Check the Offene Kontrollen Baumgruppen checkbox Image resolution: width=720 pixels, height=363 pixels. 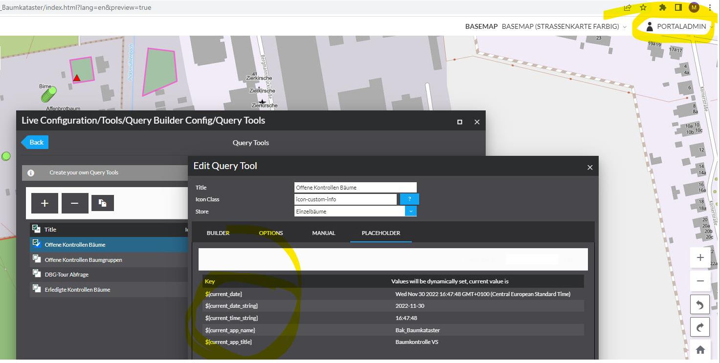tap(36, 259)
